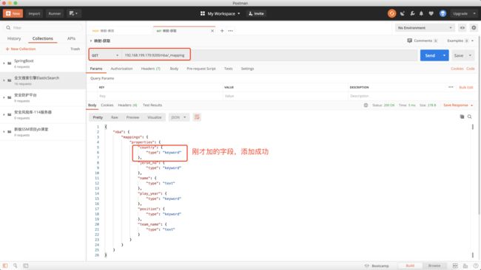Switch to the Collections tab
The image size is (481, 270).
point(43,38)
